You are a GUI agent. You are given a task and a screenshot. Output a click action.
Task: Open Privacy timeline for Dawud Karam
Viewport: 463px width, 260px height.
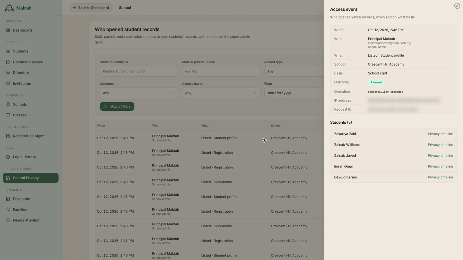pos(440,177)
